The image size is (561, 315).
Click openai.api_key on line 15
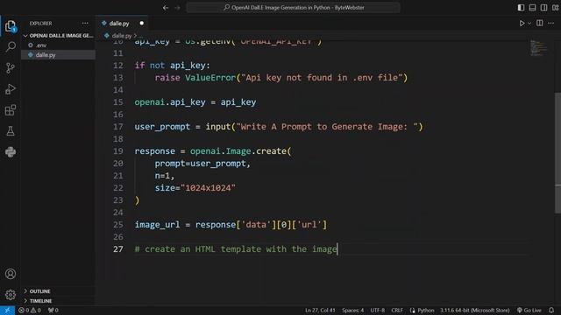(x=170, y=102)
